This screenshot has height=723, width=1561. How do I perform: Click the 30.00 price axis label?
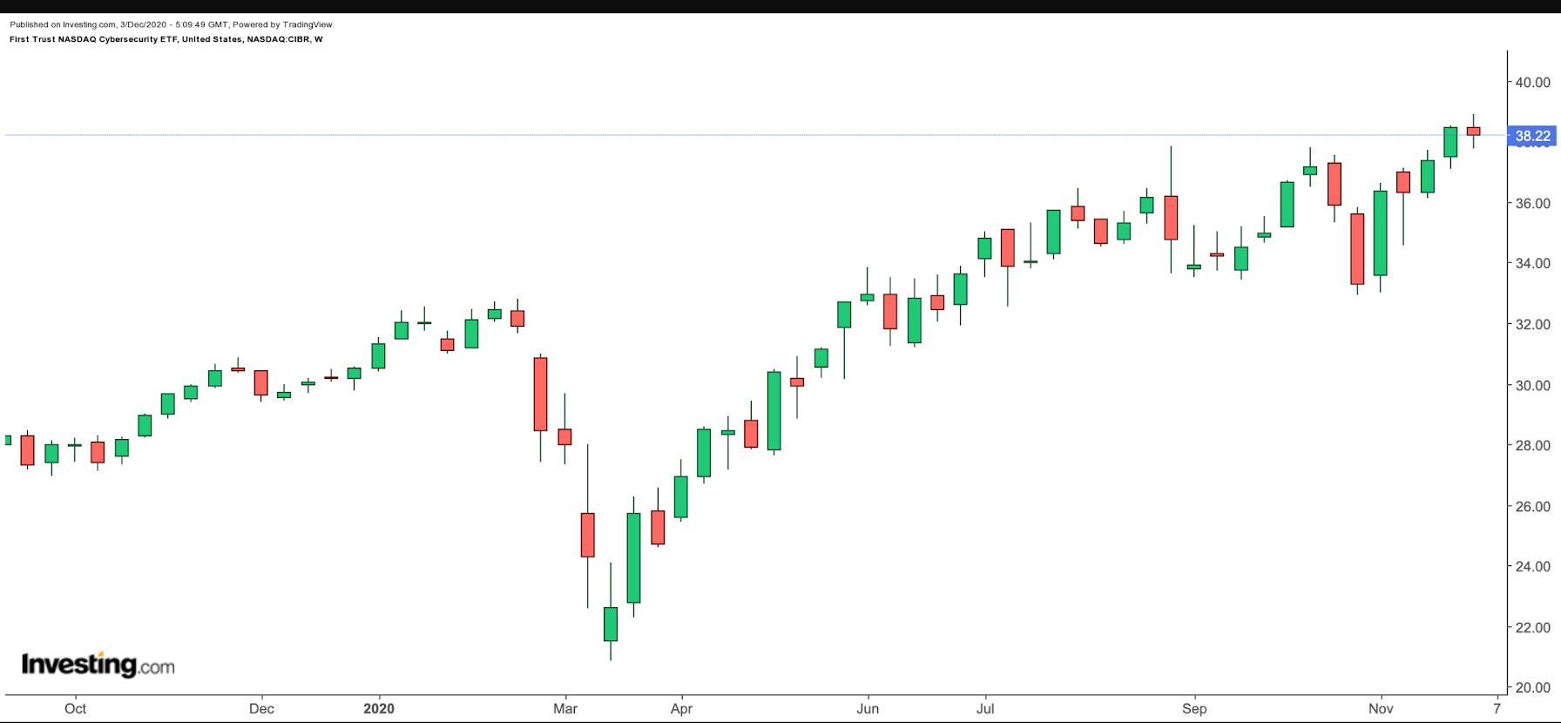tap(1532, 385)
